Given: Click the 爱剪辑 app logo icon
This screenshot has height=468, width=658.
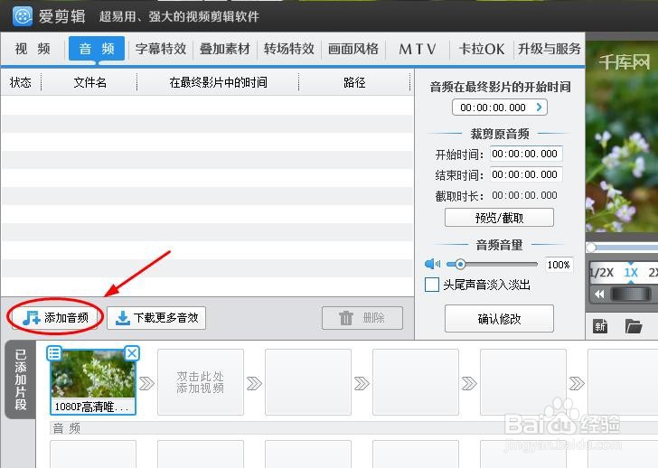Looking at the screenshot, I should pyautogui.click(x=23, y=16).
